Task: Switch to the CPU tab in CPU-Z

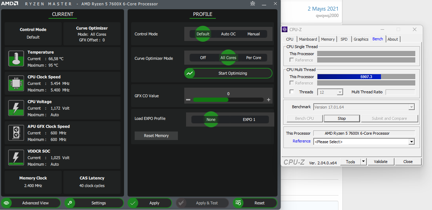Action: 290,39
